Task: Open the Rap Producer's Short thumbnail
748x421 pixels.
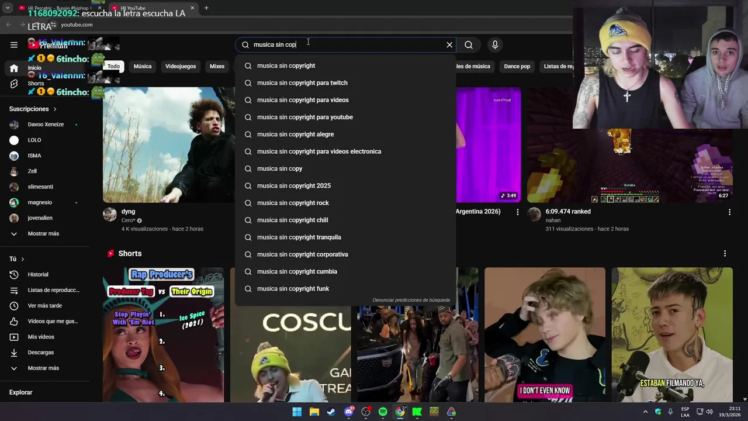Action: (x=163, y=335)
